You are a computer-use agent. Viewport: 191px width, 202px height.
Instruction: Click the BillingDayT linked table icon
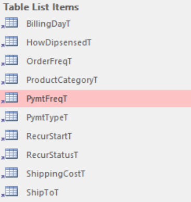[x=9, y=23]
